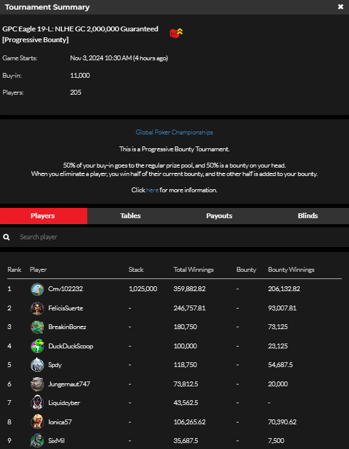Click the buy-in value 11,000
The width and height of the screenshot is (349, 449).
[80, 75]
